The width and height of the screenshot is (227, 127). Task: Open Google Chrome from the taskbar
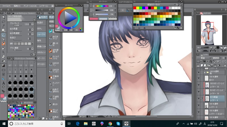tap(110, 124)
